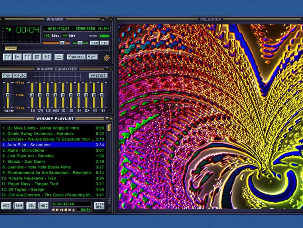Toggle the PL playlist window button
Screen dimensions: 303x228
(104, 43)
